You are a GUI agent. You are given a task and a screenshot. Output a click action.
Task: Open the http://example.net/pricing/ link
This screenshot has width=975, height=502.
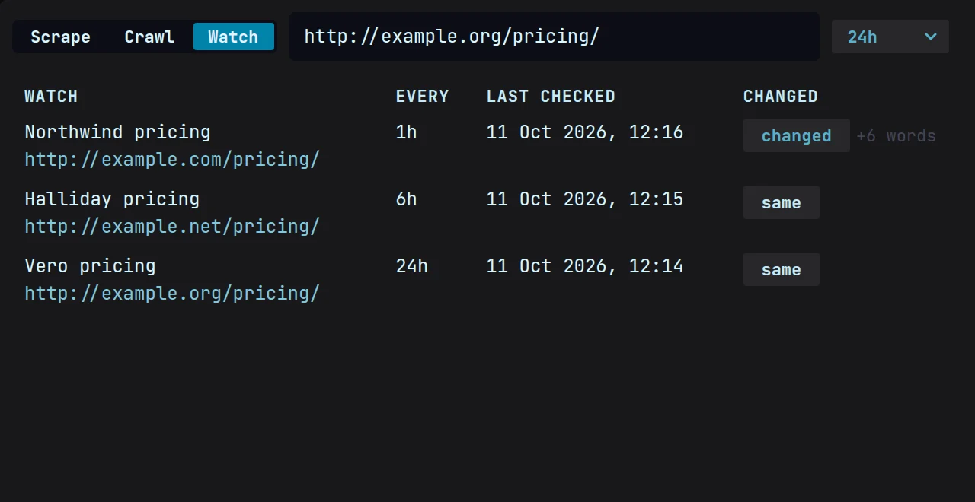coord(172,227)
